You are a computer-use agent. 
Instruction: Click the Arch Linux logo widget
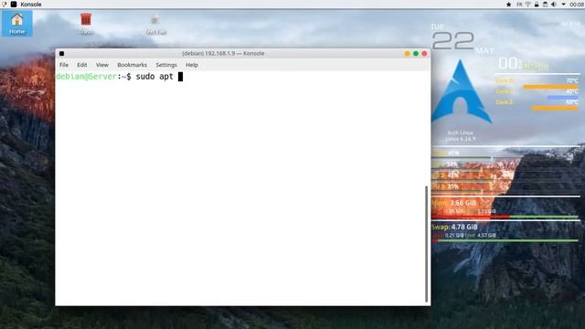point(461,91)
